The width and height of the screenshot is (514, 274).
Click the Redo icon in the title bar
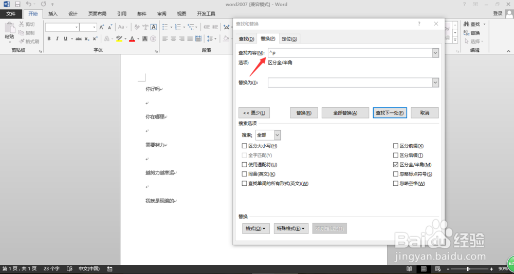(43, 4)
